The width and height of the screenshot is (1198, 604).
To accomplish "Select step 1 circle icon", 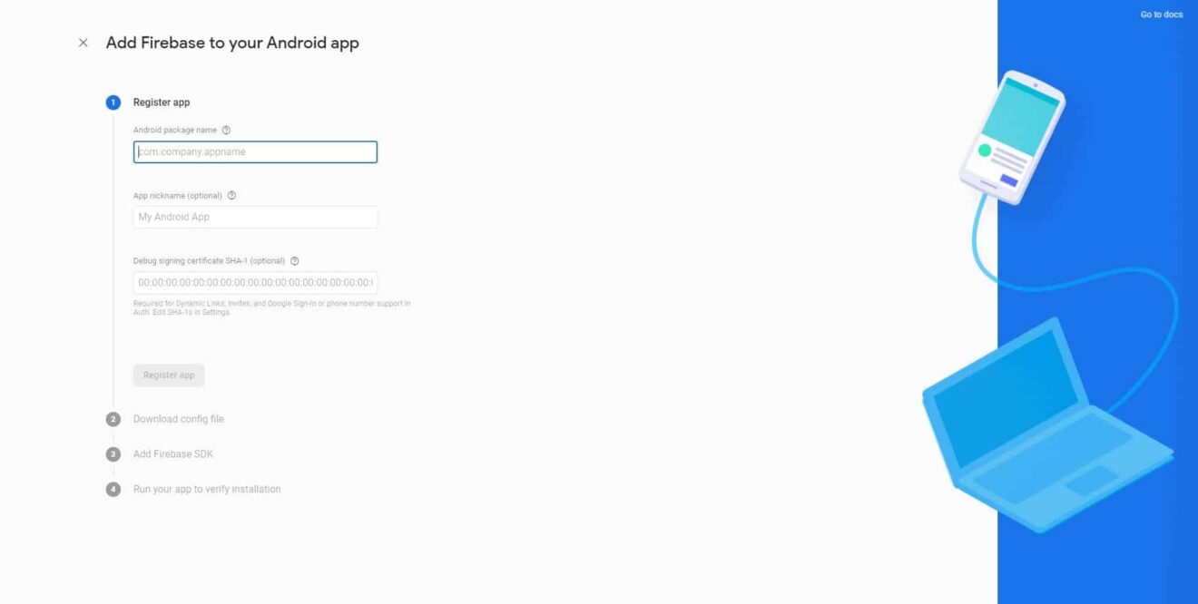I will tap(113, 102).
